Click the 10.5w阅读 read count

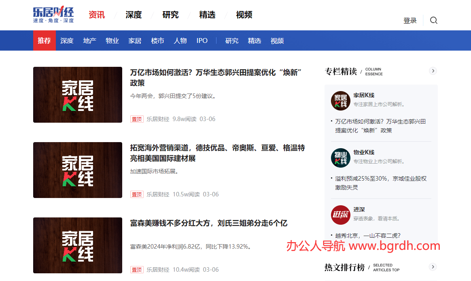[x=186, y=194]
